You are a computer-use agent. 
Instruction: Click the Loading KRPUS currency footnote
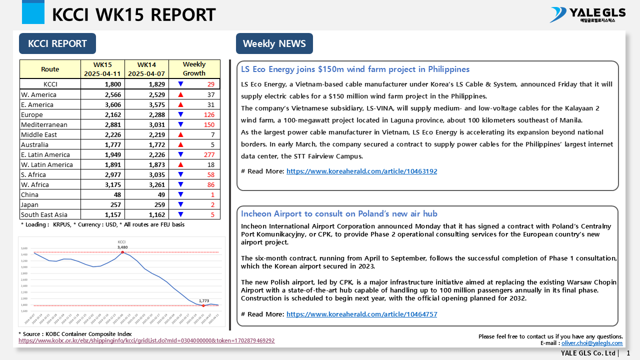tap(102, 224)
